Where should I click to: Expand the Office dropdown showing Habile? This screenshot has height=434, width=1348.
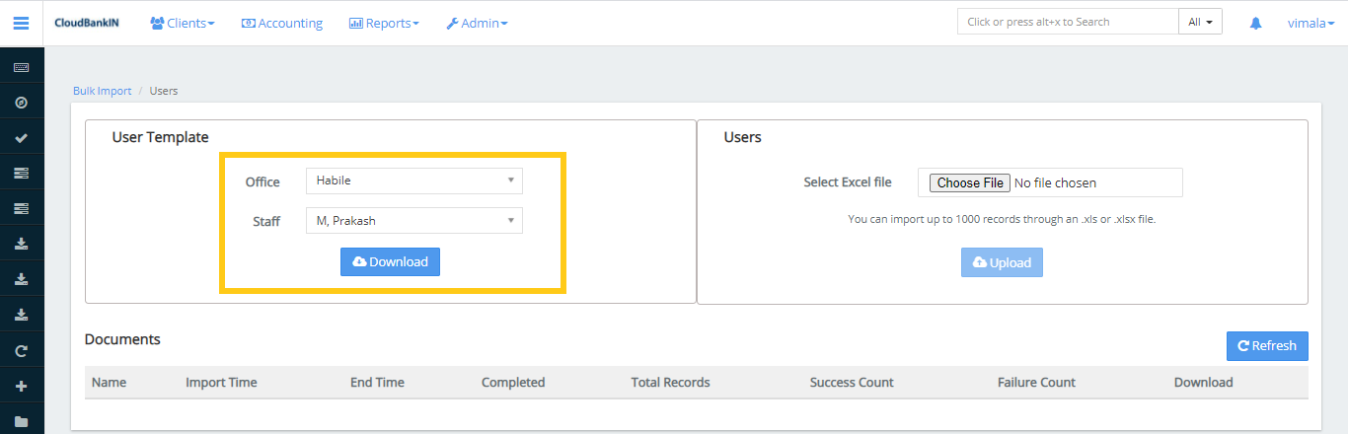click(413, 181)
